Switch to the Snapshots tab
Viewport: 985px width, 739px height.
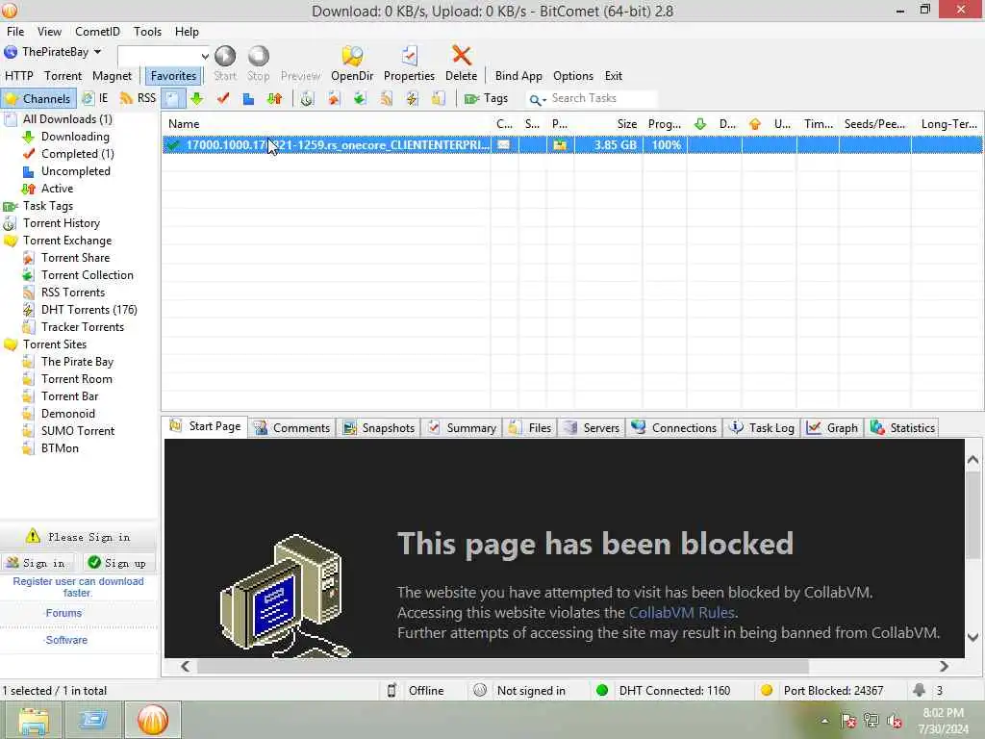[x=379, y=427]
